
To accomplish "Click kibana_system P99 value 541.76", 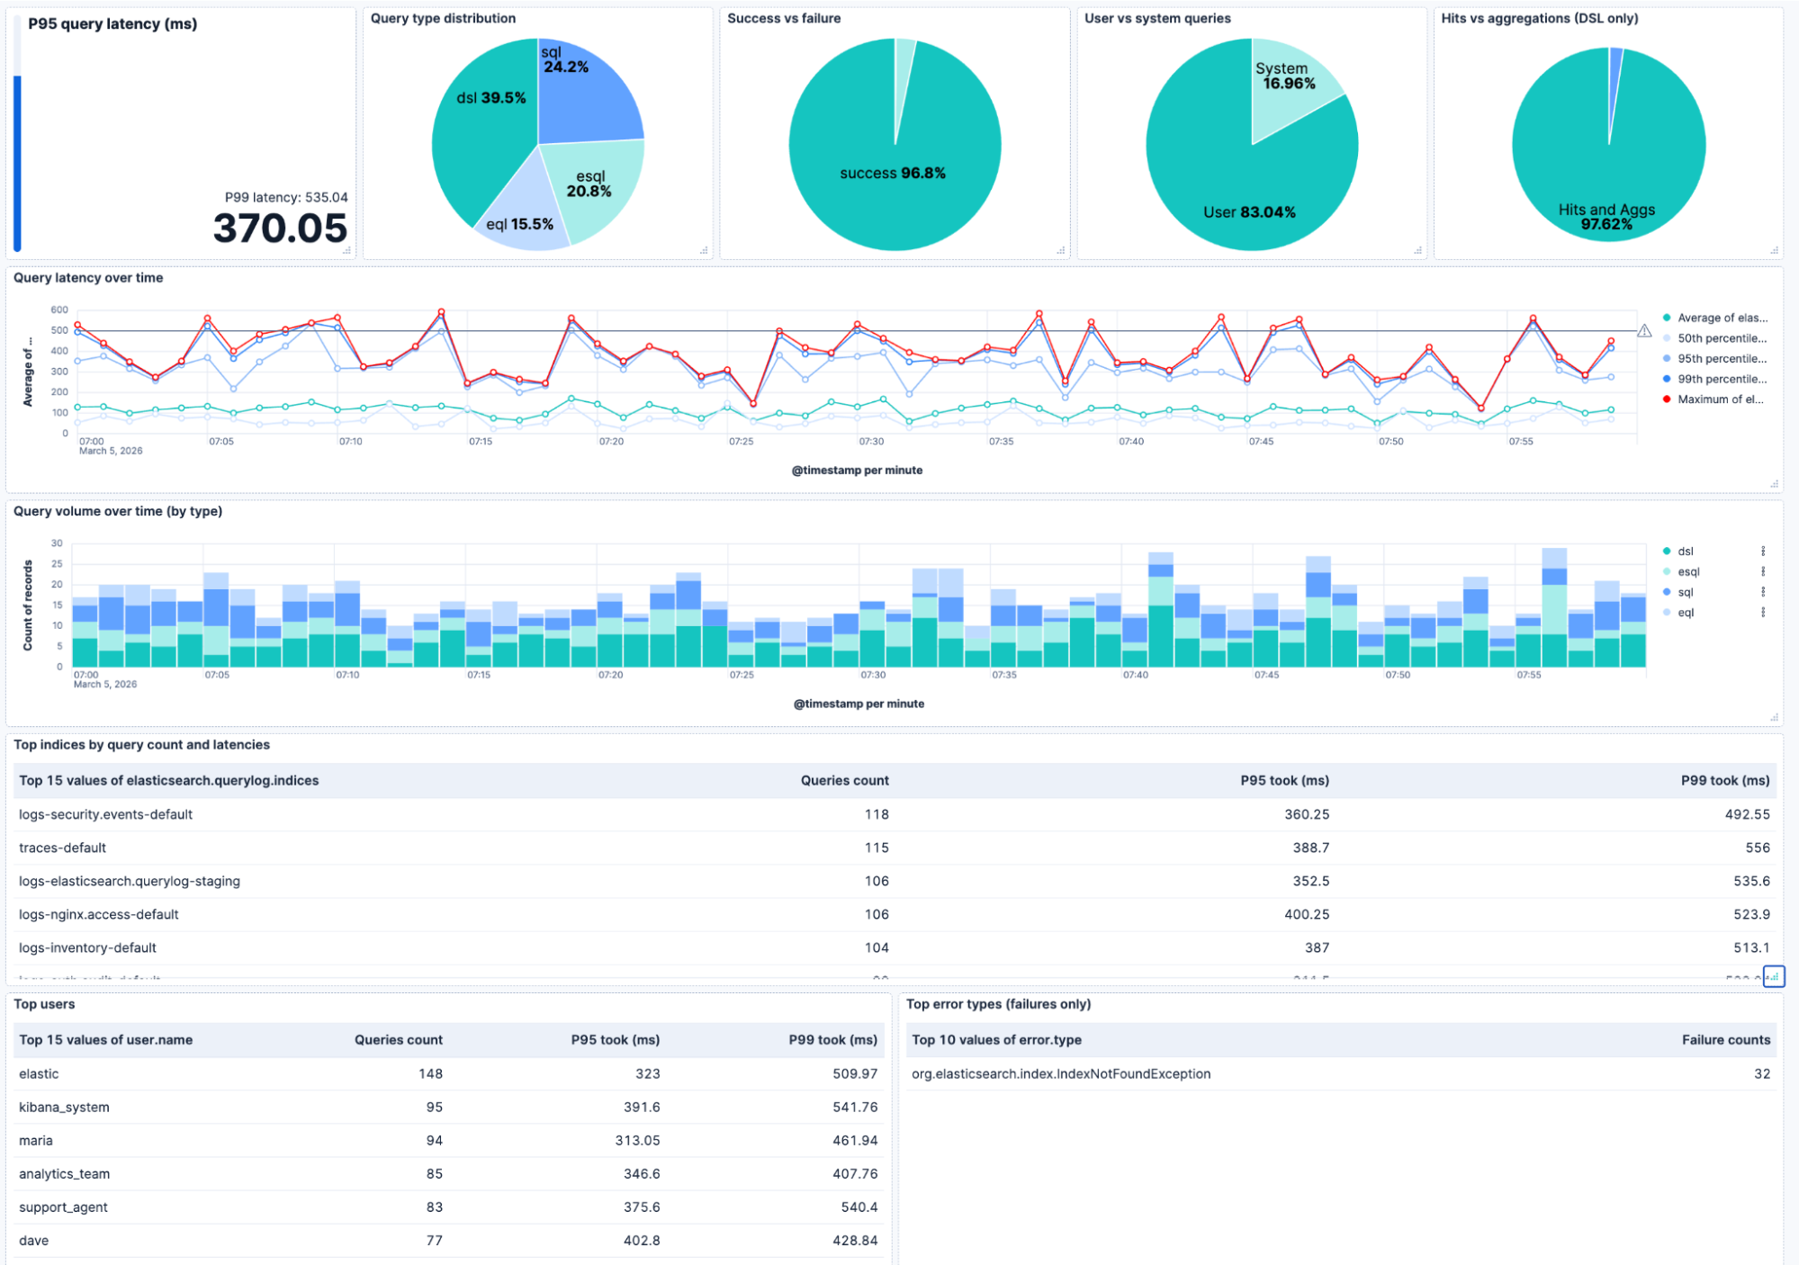I will [855, 1107].
